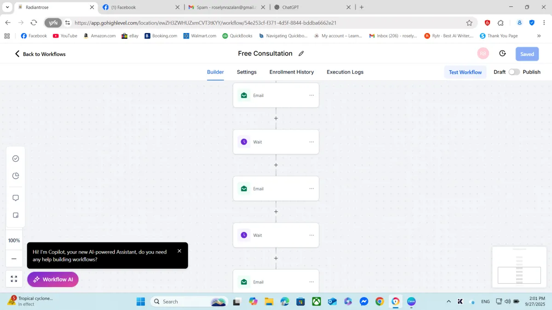Add a step below the second Wait action

(x=276, y=258)
